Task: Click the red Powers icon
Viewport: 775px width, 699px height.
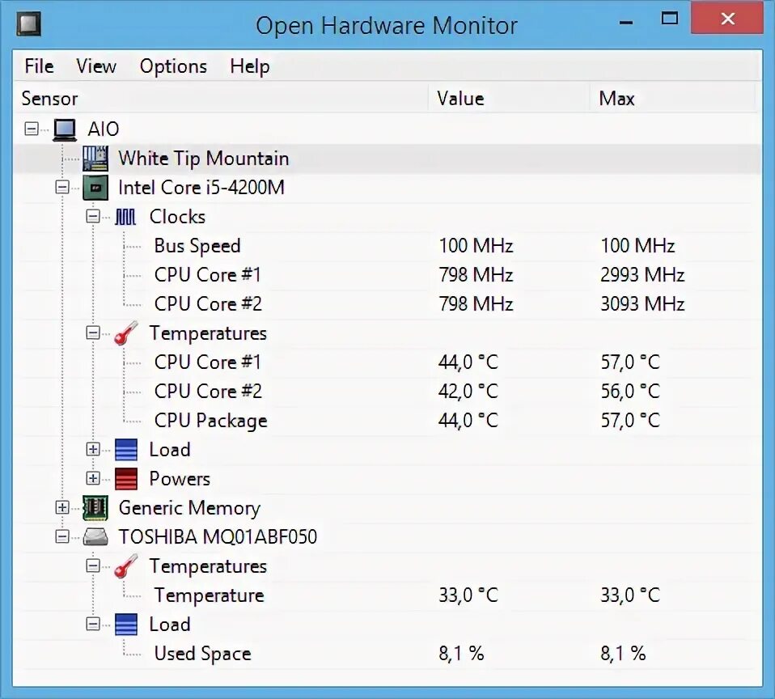Action: (x=126, y=479)
